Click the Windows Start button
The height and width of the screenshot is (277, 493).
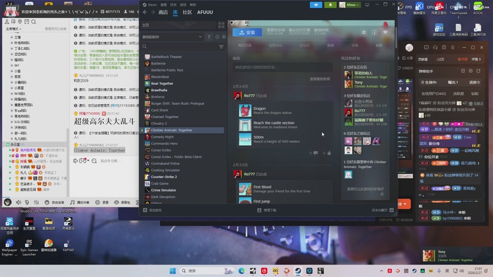(x=173, y=271)
